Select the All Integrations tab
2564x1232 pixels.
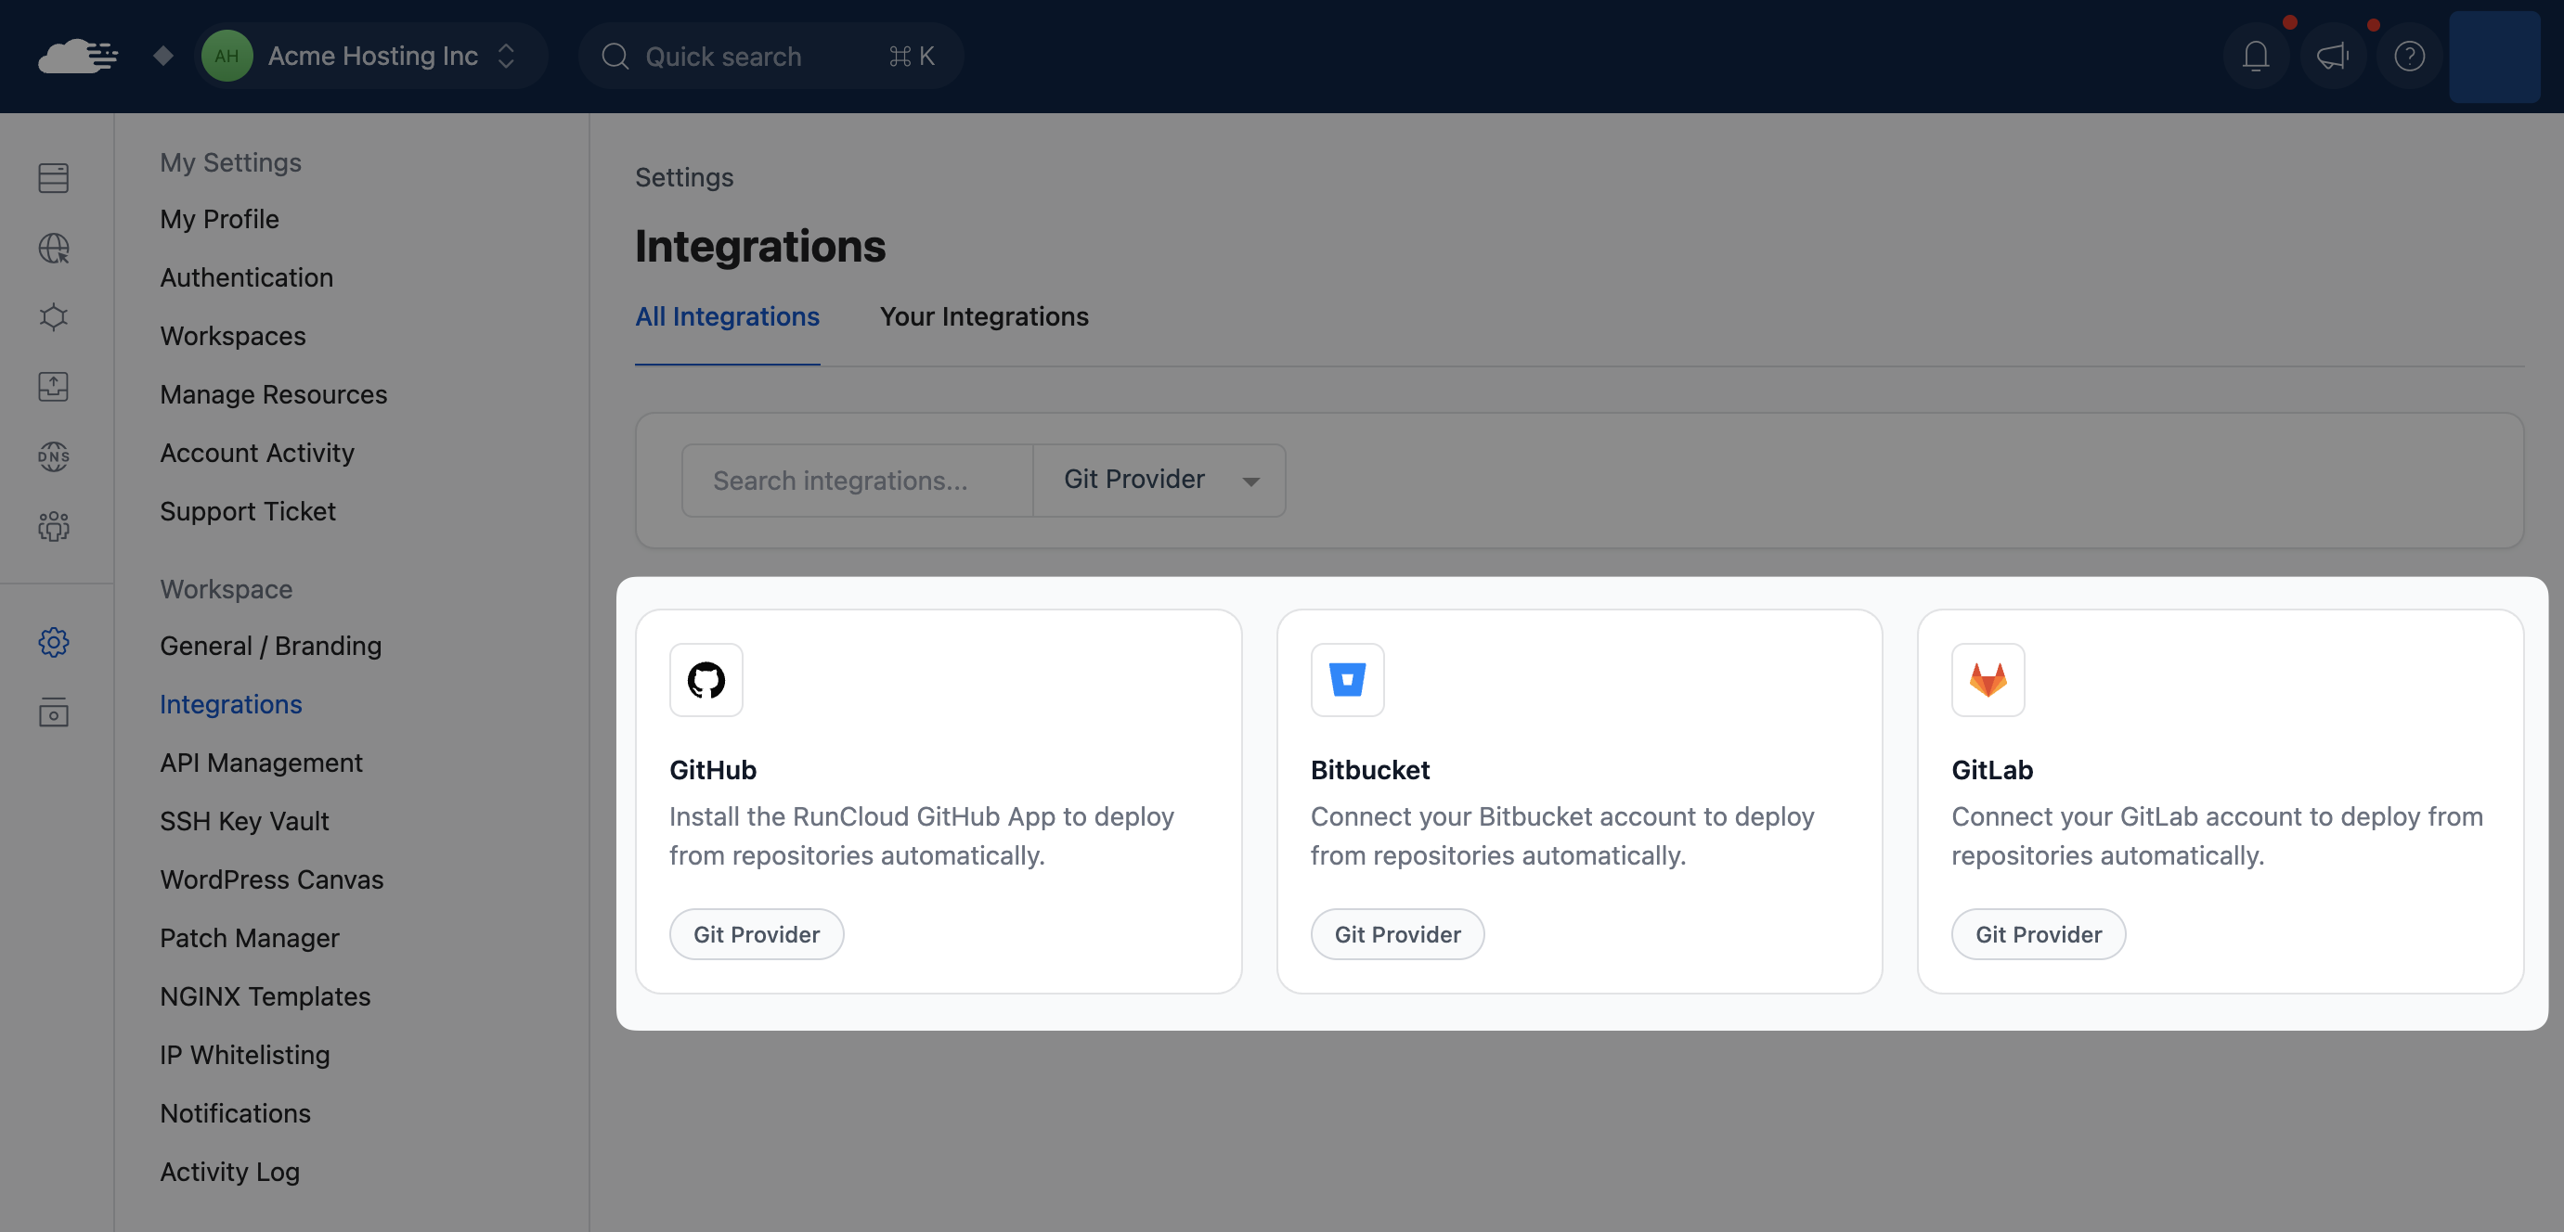coord(727,316)
